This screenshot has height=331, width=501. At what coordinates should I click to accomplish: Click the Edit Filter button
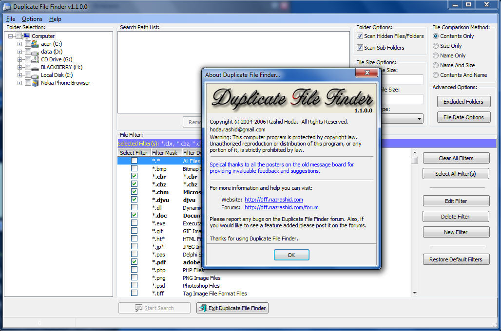click(456, 201)
